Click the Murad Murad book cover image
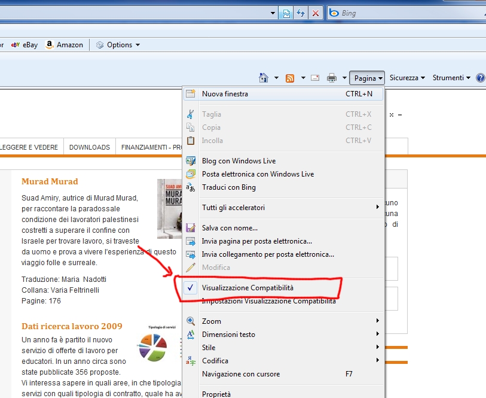Viewport: 486px width, 398px height. (x=170, y=209)
